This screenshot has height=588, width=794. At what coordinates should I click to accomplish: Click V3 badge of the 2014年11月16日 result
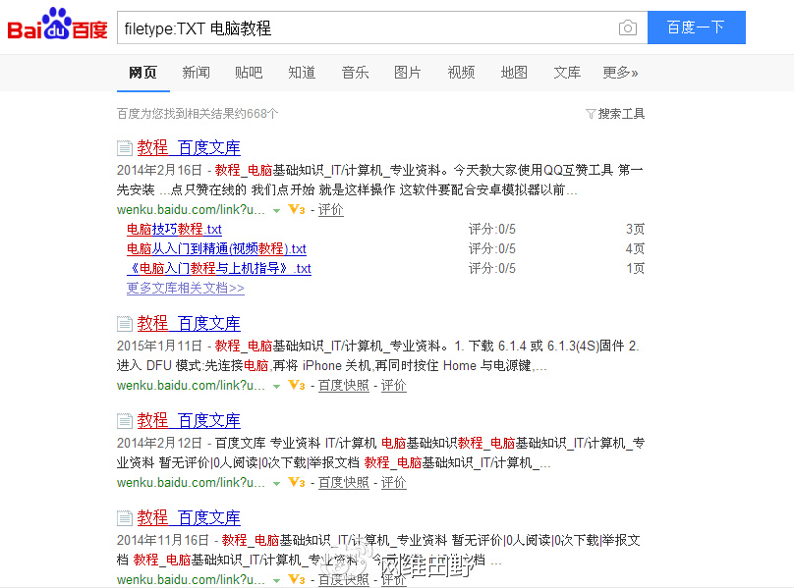pos(296,579)
